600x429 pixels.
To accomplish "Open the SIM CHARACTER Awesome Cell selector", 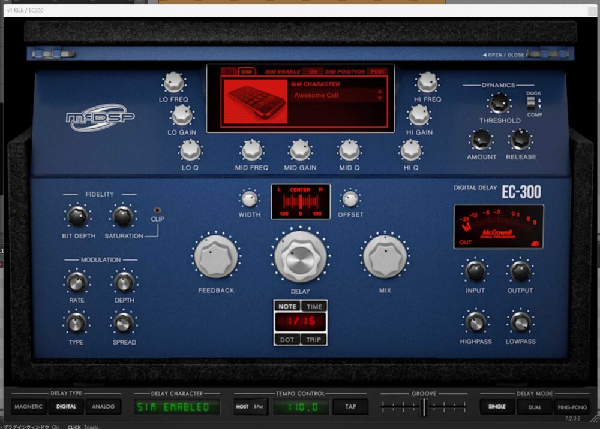I will click(x=337, y=95).
